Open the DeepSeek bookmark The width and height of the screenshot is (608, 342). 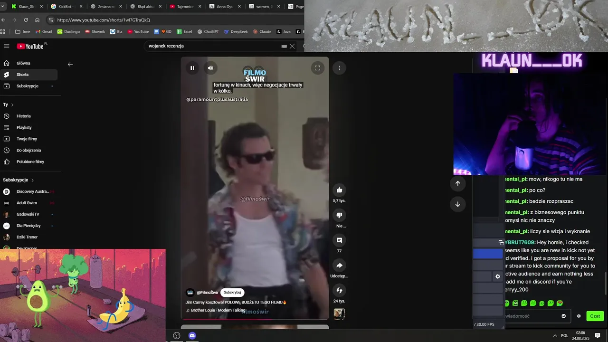click(x=236, y=32)
